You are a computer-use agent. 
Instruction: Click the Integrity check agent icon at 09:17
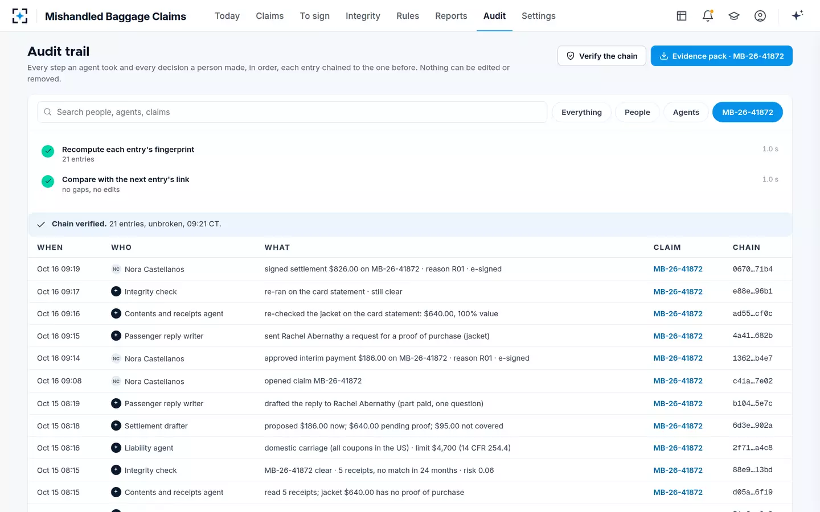click(116, 291)
